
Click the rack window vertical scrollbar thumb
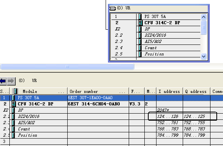click(203, 27)
